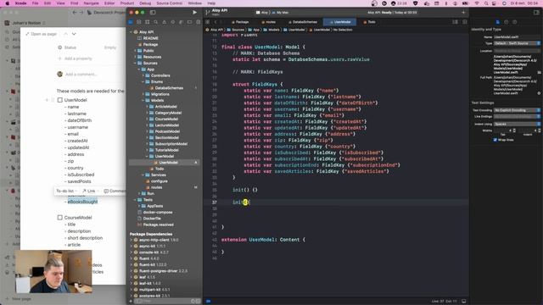Click the Add a comment field
The height and width of the screenshot is (305, 543).
tap(81, 74)
